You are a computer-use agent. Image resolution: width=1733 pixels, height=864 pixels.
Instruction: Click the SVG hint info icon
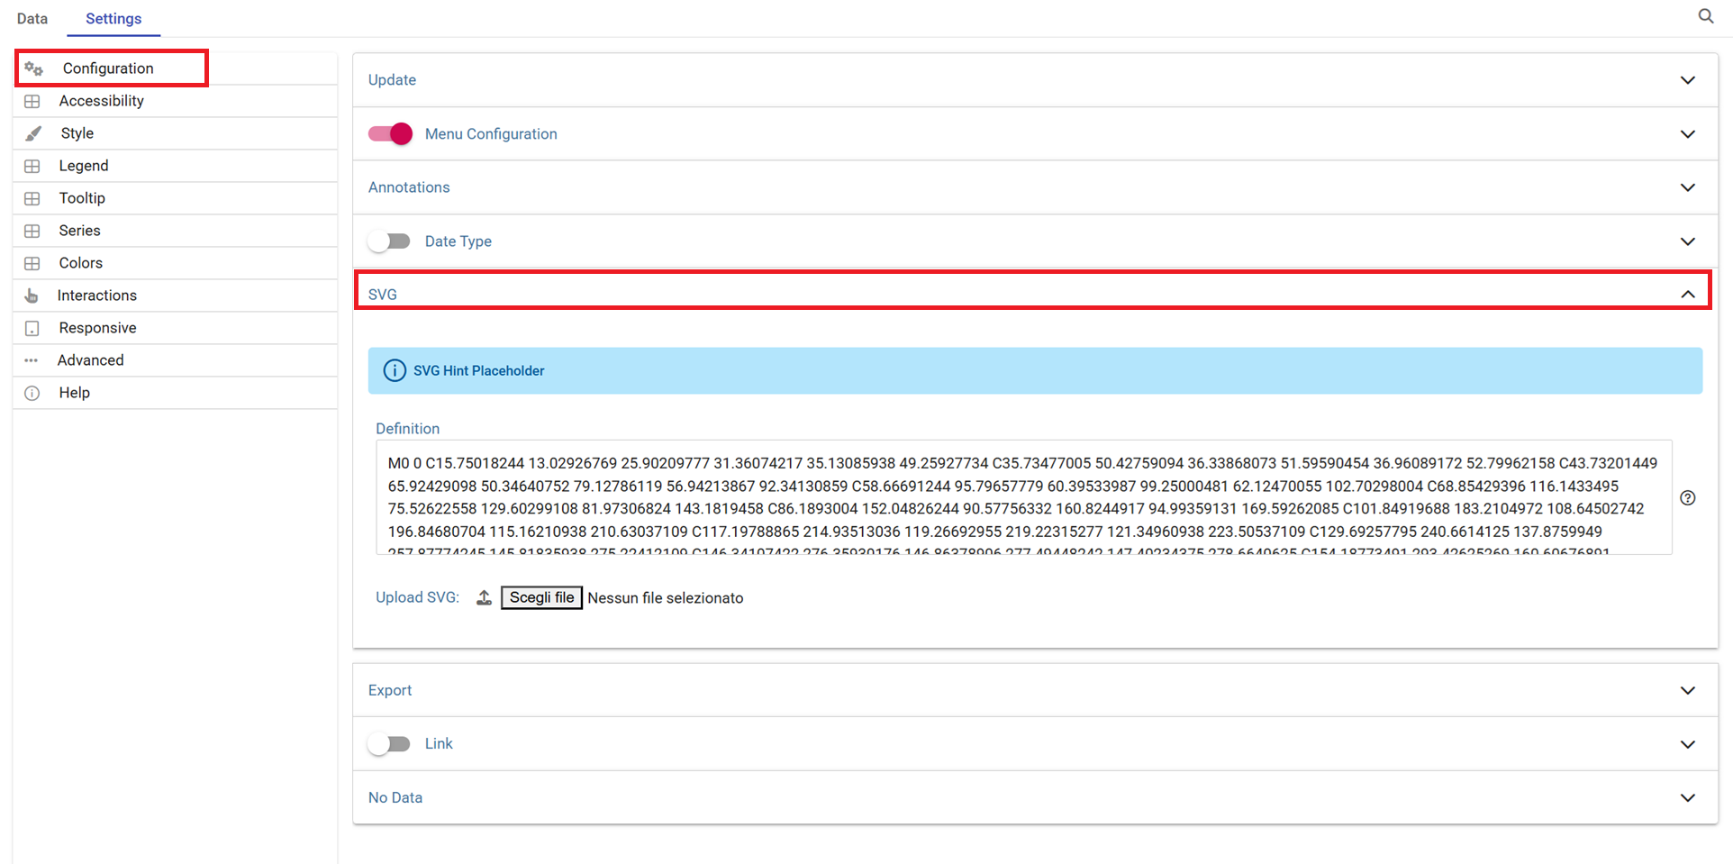click(x=395, y=370)
